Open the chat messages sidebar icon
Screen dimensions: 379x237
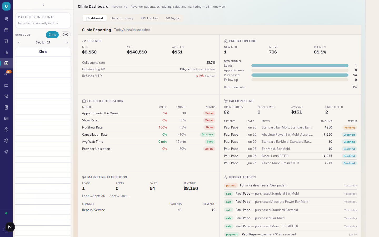6,85
